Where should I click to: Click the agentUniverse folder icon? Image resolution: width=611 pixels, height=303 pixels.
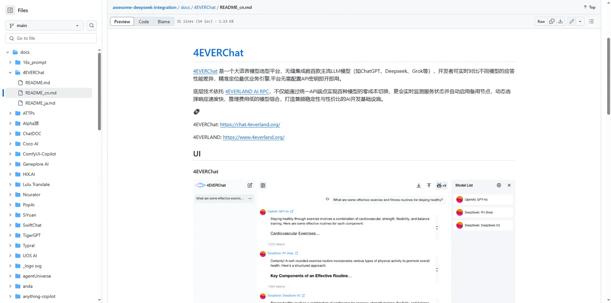(18, 276)
